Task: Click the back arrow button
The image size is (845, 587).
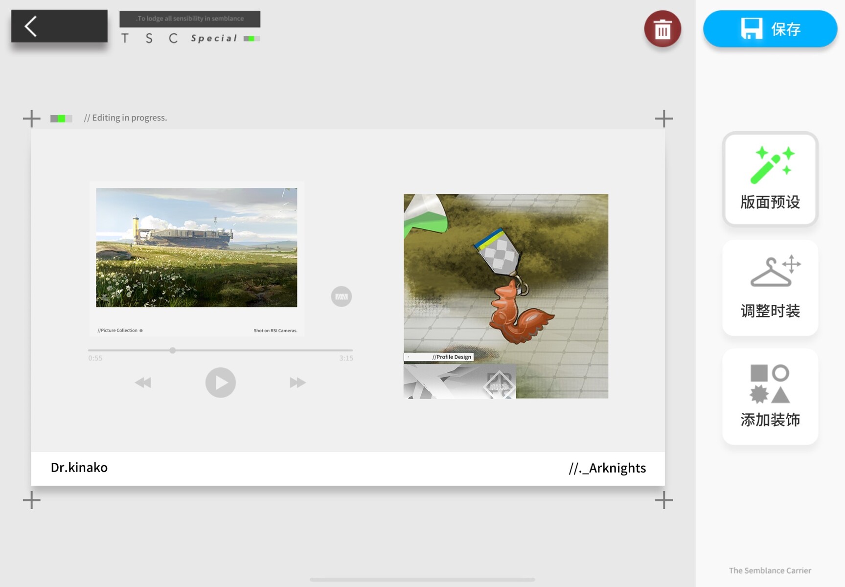Action: pos(59,26)
